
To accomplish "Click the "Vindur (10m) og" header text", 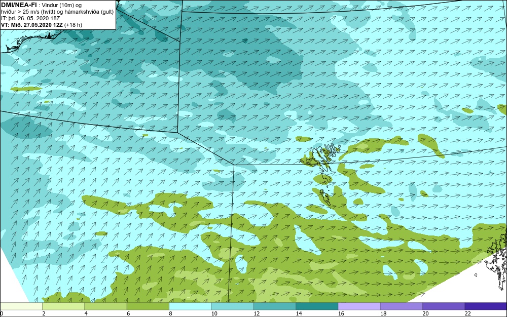I will click(63, 5).
